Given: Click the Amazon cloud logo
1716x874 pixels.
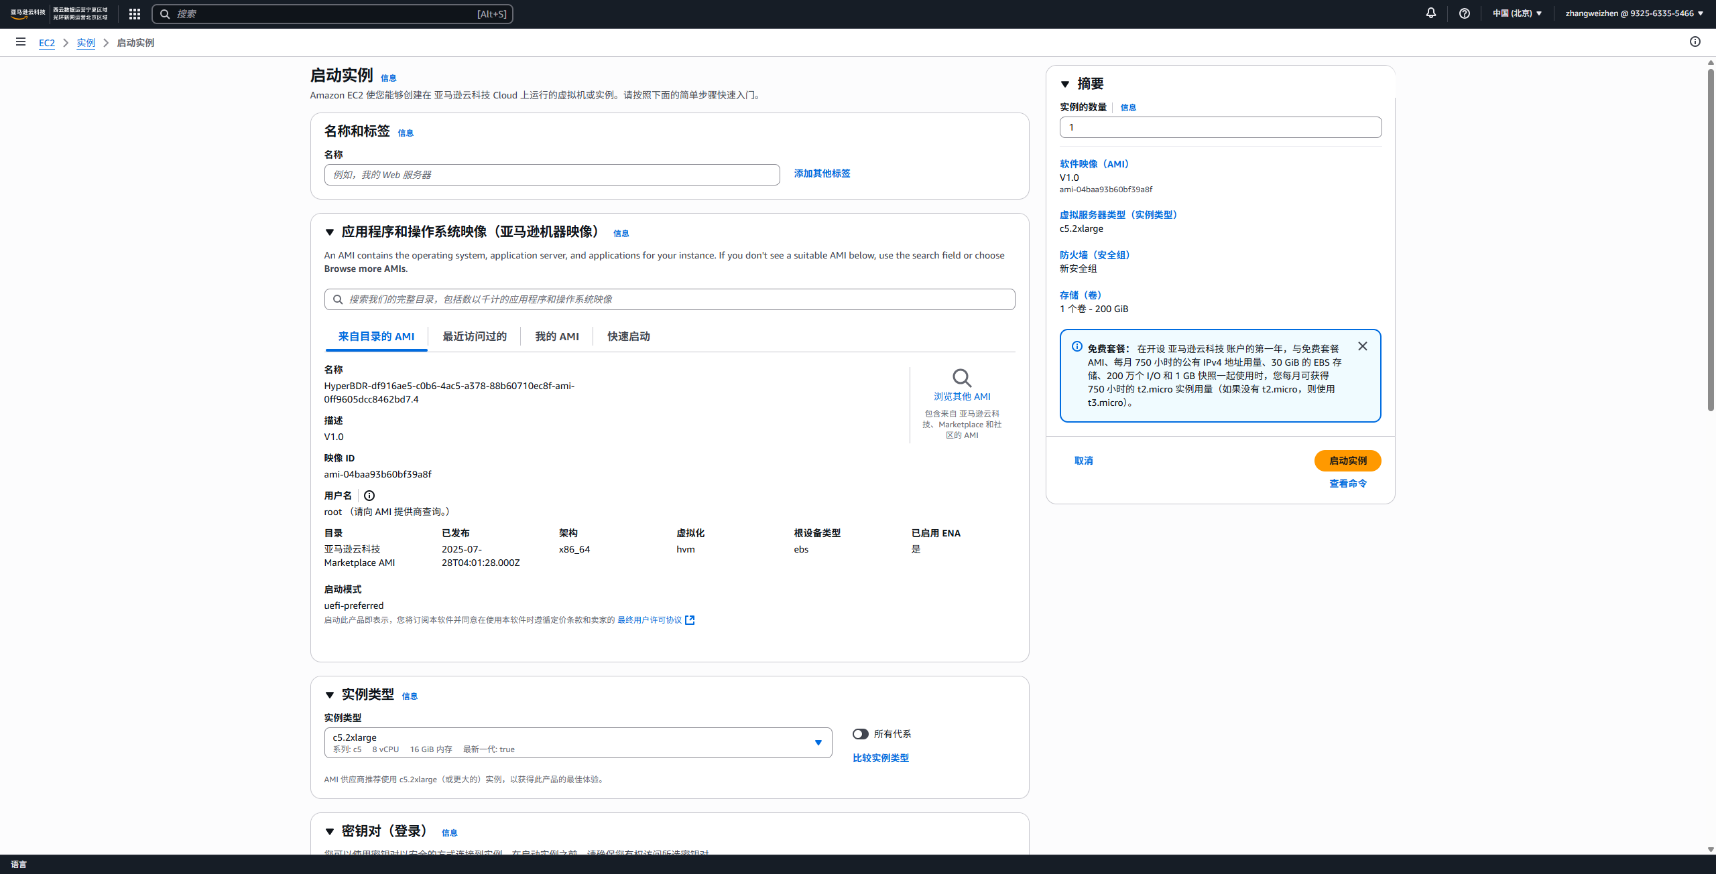Looking at the screenshot, I should [x=28, y=13].
